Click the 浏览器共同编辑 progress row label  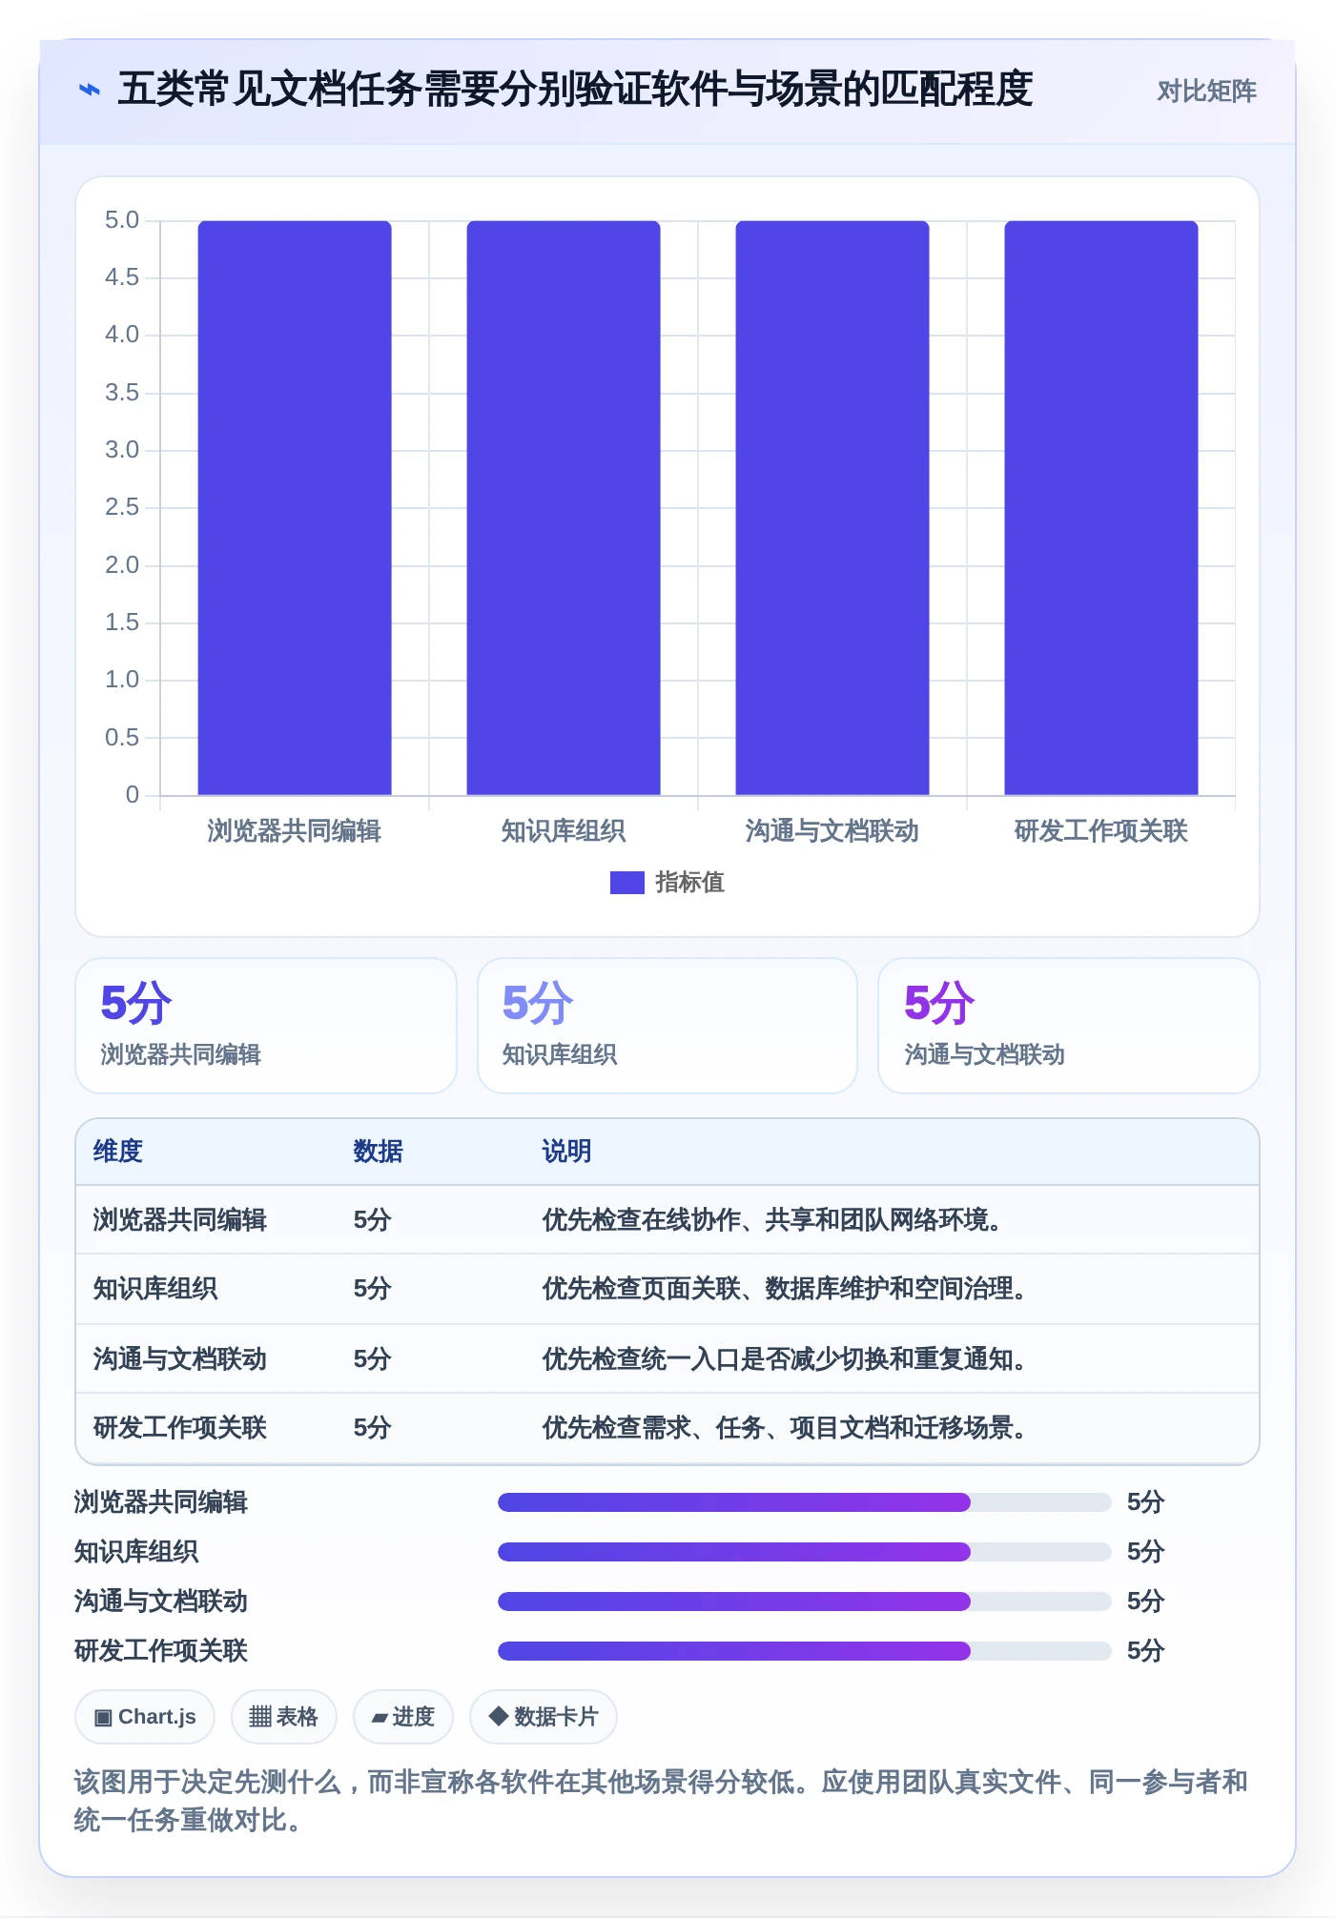pyautogui.click(x=161, y=1502)
